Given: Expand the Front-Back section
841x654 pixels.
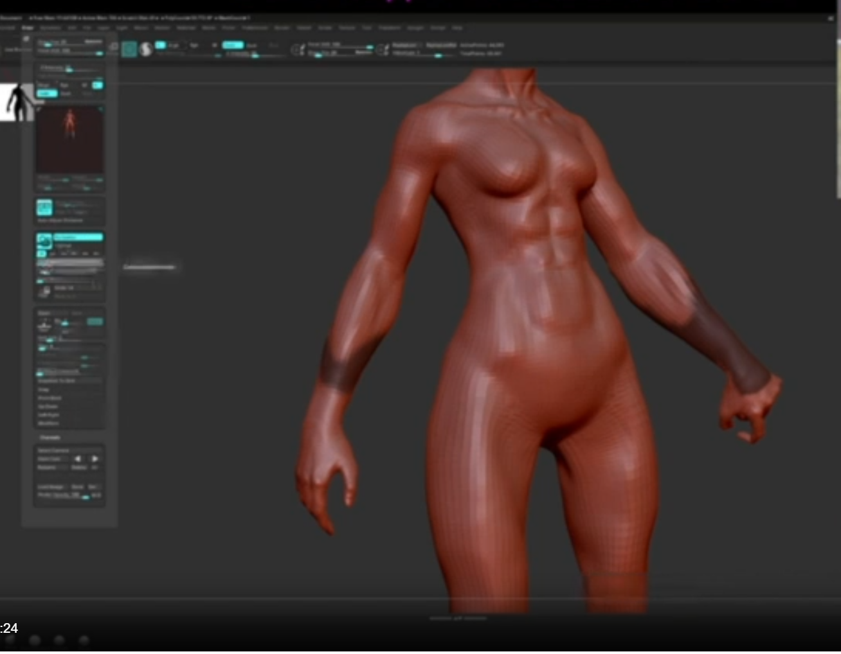Looking at the screenshot, I should click(50, 398).
